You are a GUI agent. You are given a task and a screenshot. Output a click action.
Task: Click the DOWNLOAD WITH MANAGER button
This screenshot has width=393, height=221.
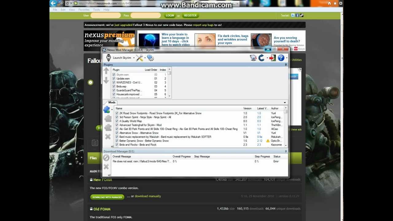107,197
